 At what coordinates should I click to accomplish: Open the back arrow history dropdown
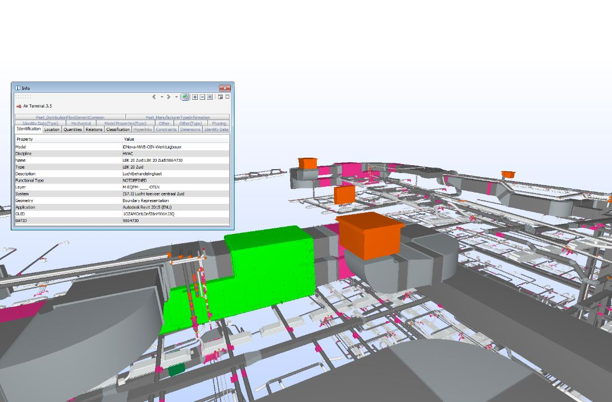[162, 97]
